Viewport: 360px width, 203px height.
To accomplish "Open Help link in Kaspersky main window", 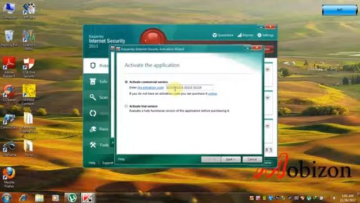I will (92, 163).
